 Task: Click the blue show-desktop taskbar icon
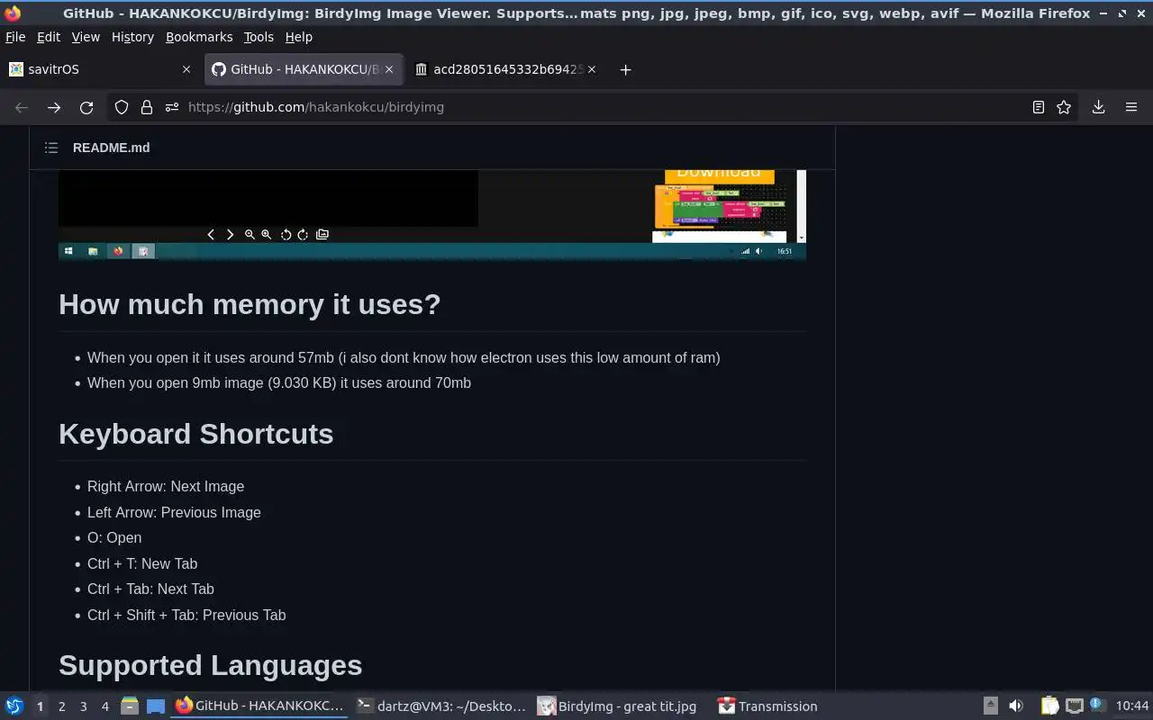click(155, 706)
